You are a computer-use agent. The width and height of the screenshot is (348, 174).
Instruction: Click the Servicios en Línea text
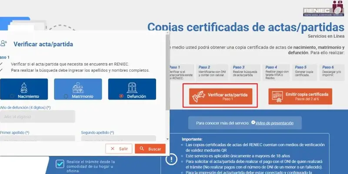[x=326, y=36]
